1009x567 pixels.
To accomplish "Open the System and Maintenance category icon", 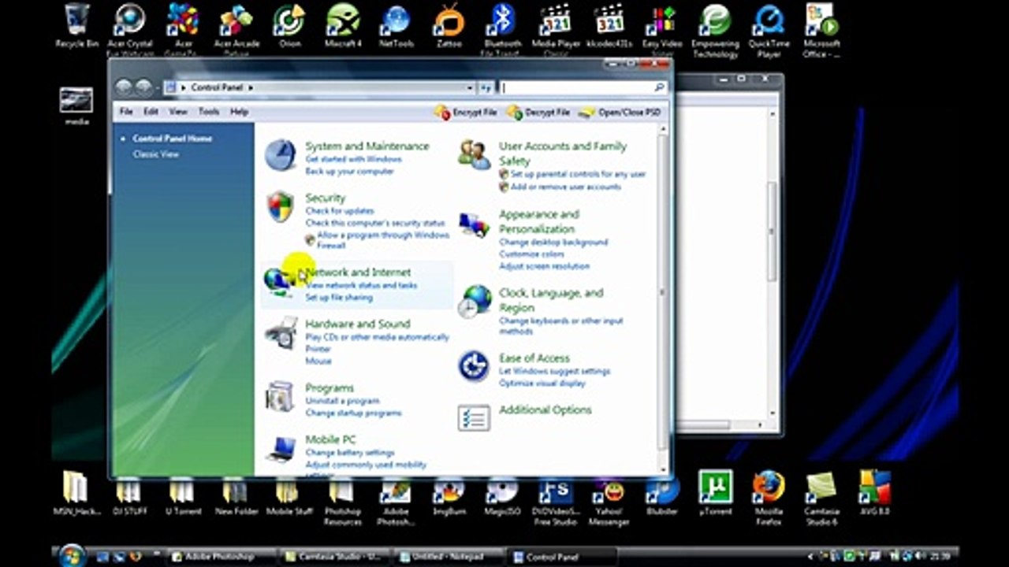I will [x=280, y=154].
